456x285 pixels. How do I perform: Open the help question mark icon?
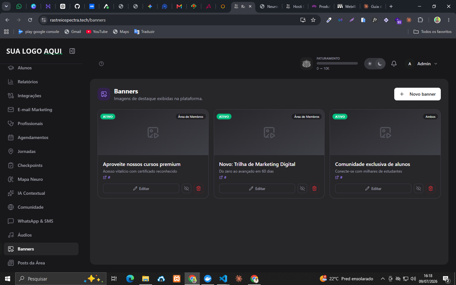(101, 64)
